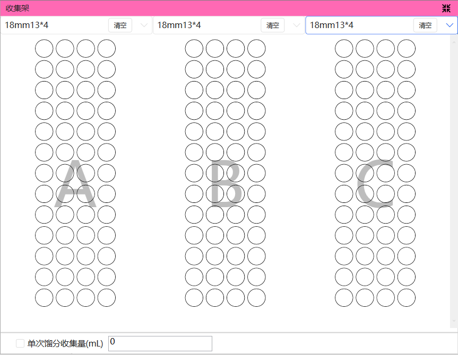Viewport: 458px width, 355px height.
Task: Click rack B 18mm13*4 type text
Action: pos(179,25)
